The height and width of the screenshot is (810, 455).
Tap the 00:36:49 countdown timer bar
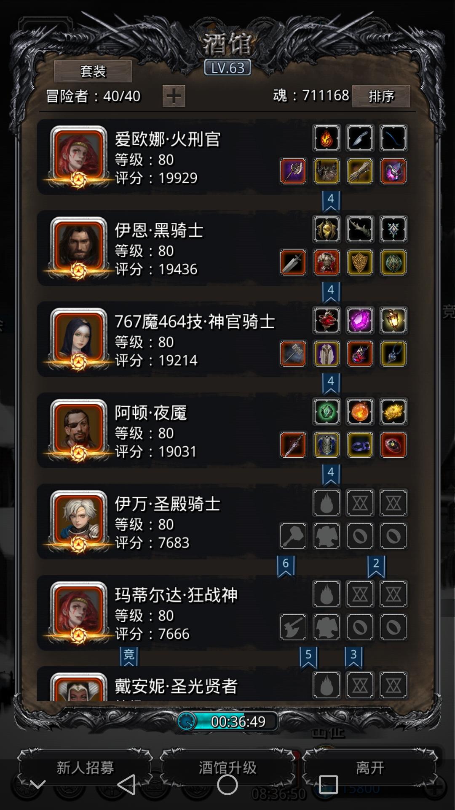click(x=227, y=721)
